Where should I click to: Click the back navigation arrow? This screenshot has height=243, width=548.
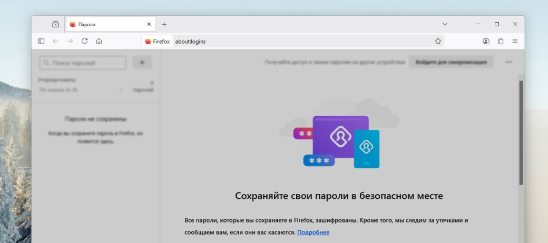55,41
